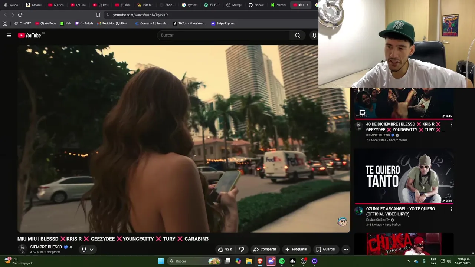Open options menu for 40 DE DICIEMBRE
Image resolution: width=475 pixels, height=267 pixels.
tap(452, 125)
